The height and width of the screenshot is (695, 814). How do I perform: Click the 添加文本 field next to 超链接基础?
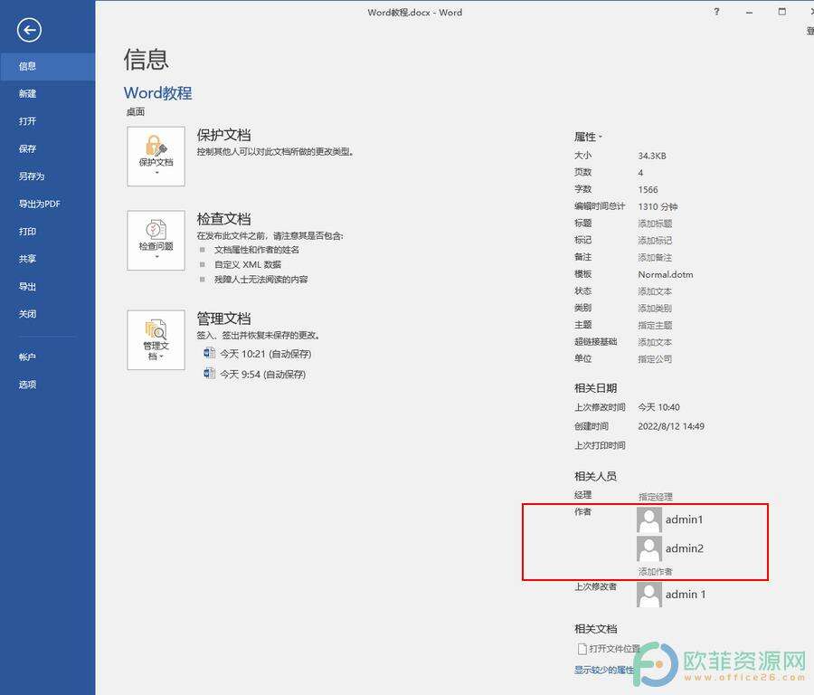pyautogui.click(x=655, y=342)
